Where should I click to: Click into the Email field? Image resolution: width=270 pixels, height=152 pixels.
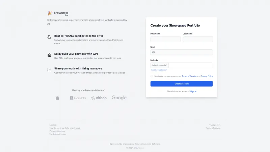click(x=184, y=52)
